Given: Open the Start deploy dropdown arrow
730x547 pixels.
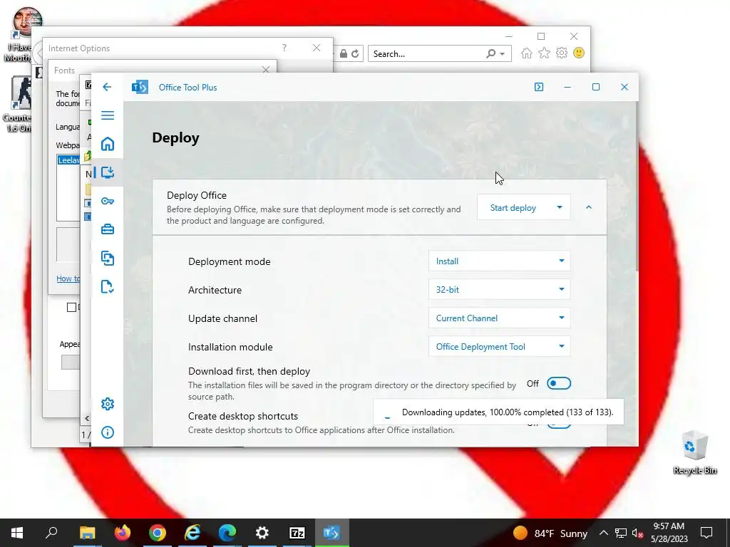Looking at the screenshot, I should [560, 207].
